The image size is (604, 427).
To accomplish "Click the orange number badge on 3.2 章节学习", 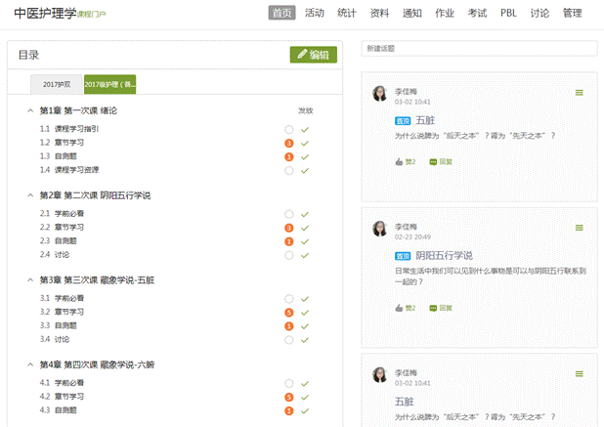I will pyautogui.click(x=289, y=313).
